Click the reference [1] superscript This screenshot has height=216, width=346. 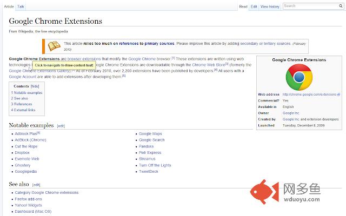[x=173, y=58]
